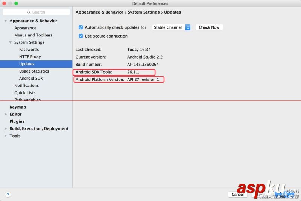Select Updates in the sidebar
The height and width of the screenshot is (201, 301).
click(36, 64)
